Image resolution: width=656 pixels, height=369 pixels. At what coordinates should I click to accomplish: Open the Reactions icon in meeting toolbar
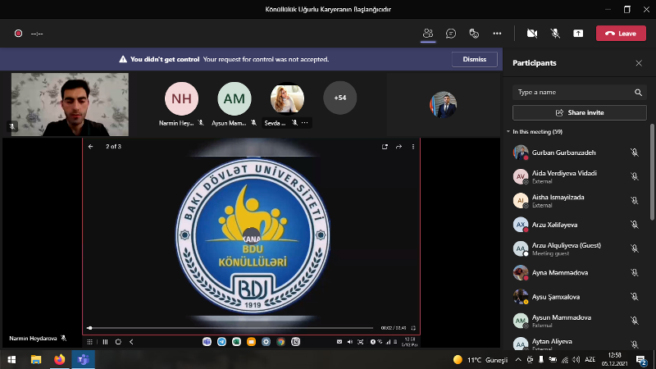474,33
